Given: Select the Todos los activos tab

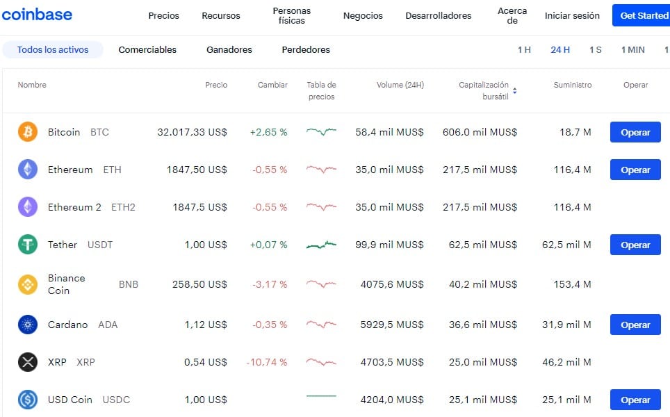Looking at the screenshot, I should coord(53,49).
